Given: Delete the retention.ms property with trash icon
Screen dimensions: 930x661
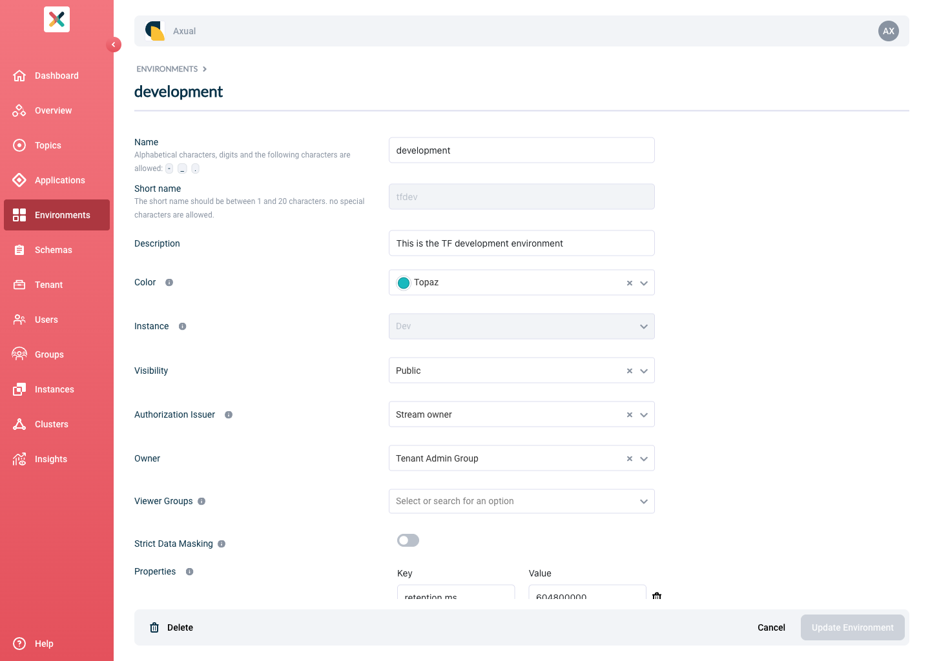Looking at the screenshot, I should (657, 595).
